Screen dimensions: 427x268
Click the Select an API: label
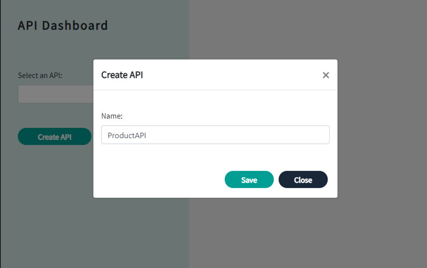[x=40, y=75]
